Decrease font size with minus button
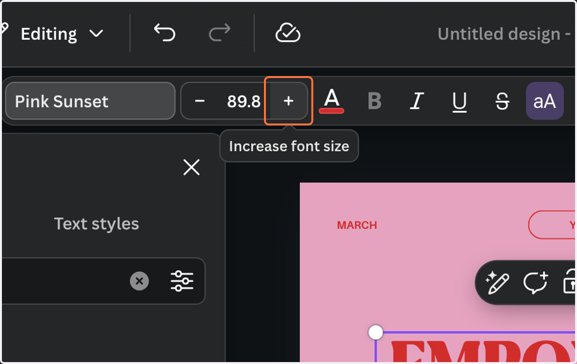577x364 pixels. [200, 101]
